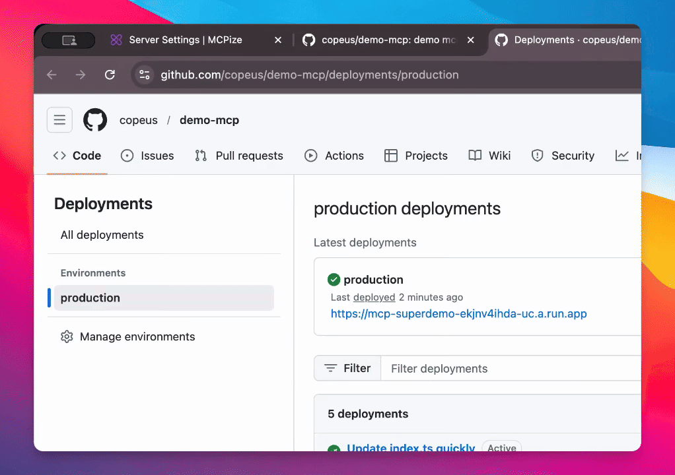Open the browser profile icon button
Image resolution: width=675 pixels, height=475 pixels.
coord(69,40)
